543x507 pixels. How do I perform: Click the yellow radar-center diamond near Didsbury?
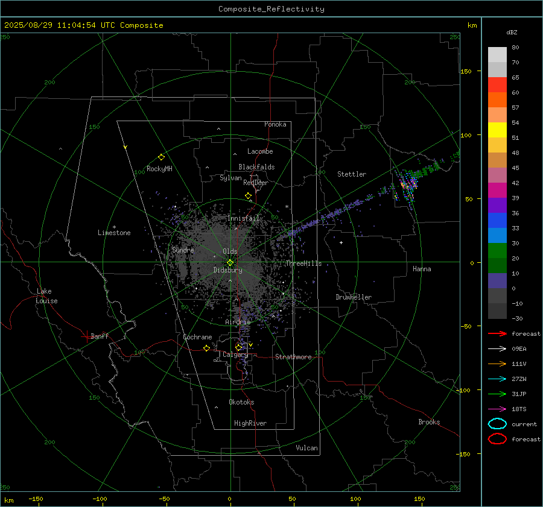[230, 263]
